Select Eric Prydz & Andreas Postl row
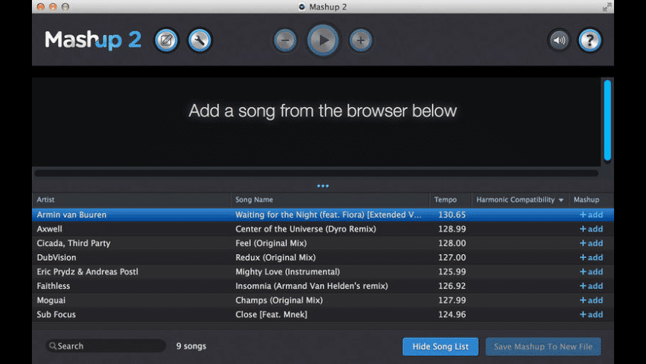Viewport: 646px width, 364px height. click(x=323, y=272)
